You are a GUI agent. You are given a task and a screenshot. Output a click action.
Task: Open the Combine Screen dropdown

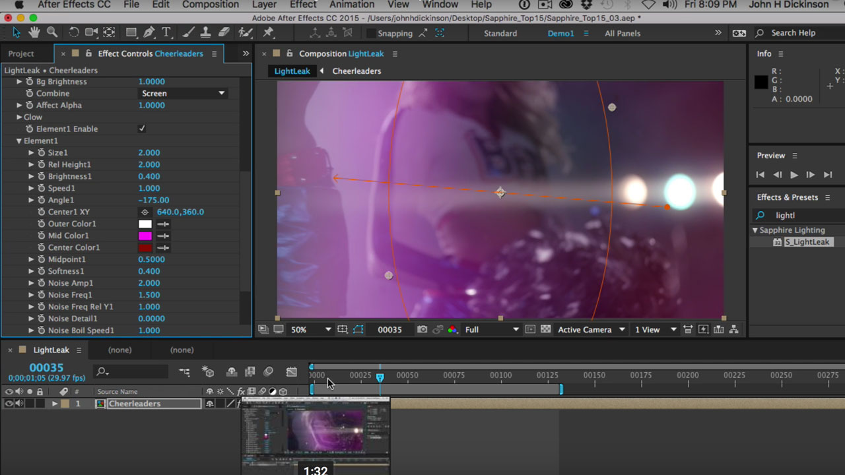tap(183, 93)
